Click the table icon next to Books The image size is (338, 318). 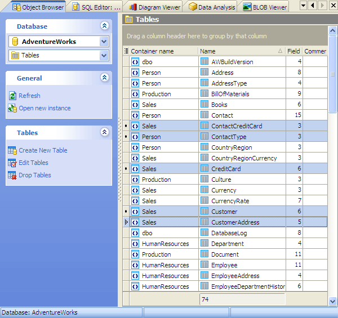pos(204,105)
